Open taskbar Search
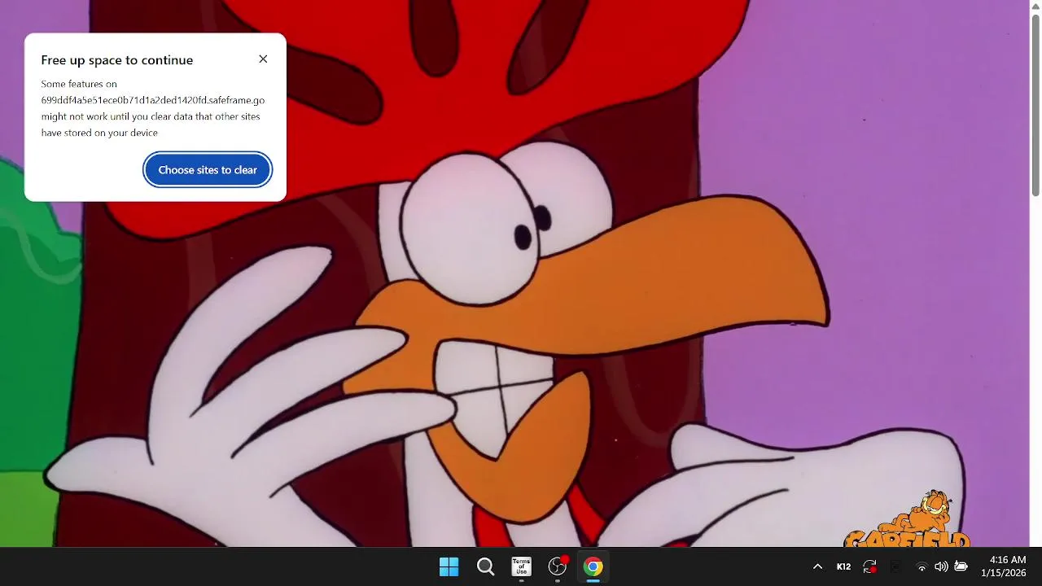Screen dimensions: 1042x586 point(485,566)
